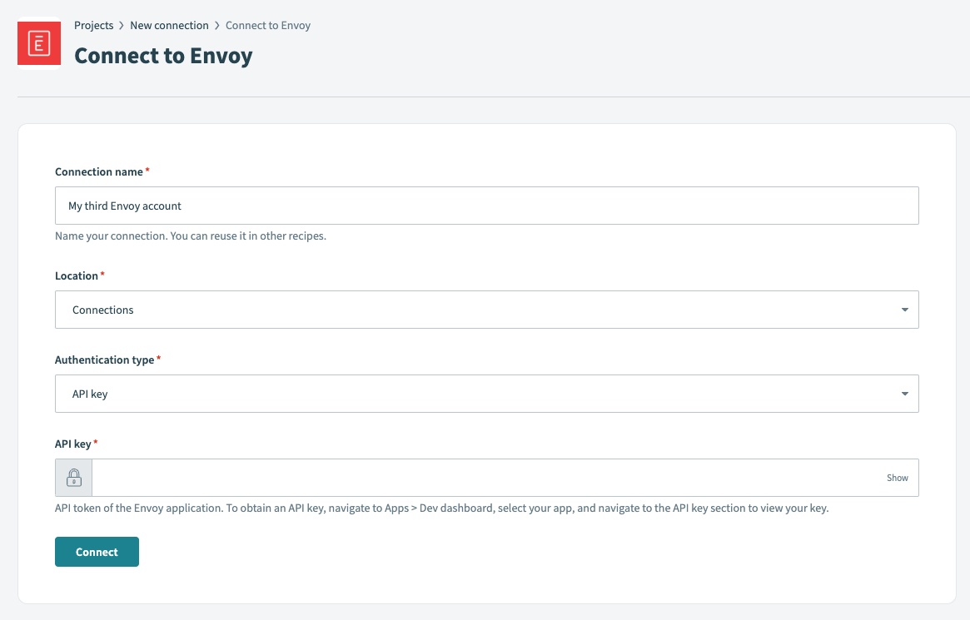This screenshot has width=970, height=620.
Task: Click the Authentication type dropdown chevron arrow
Action: [x=904, y=393]
